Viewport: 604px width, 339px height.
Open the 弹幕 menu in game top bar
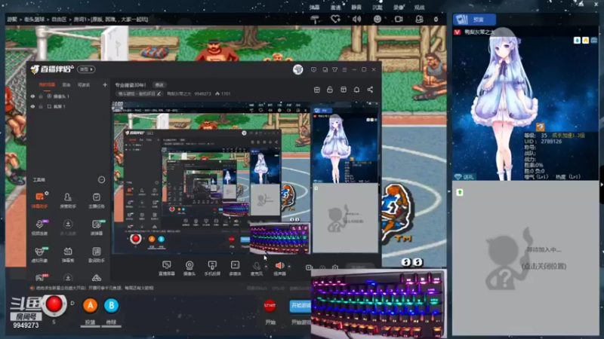tap(314, 8)
